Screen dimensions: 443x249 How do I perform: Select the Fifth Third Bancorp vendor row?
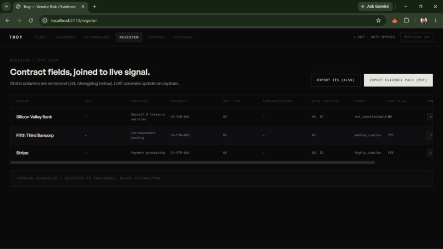[221, 135]
